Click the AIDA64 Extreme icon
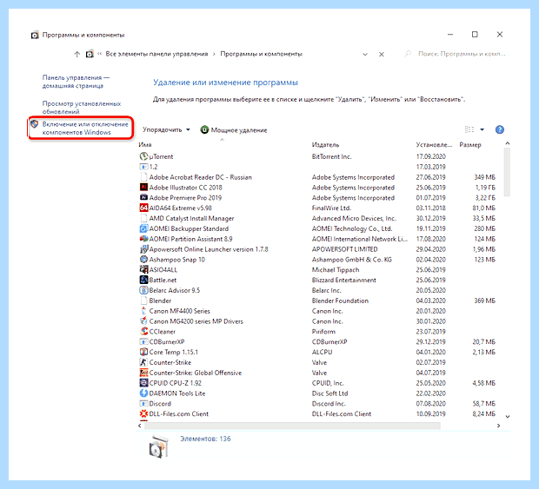 (143, 208)
